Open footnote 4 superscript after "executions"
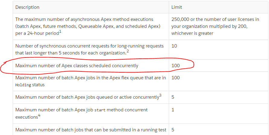 (39, 115)
